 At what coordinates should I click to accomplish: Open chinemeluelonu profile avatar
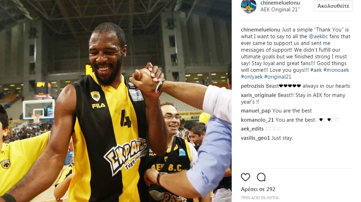click(x=249, y=6)
